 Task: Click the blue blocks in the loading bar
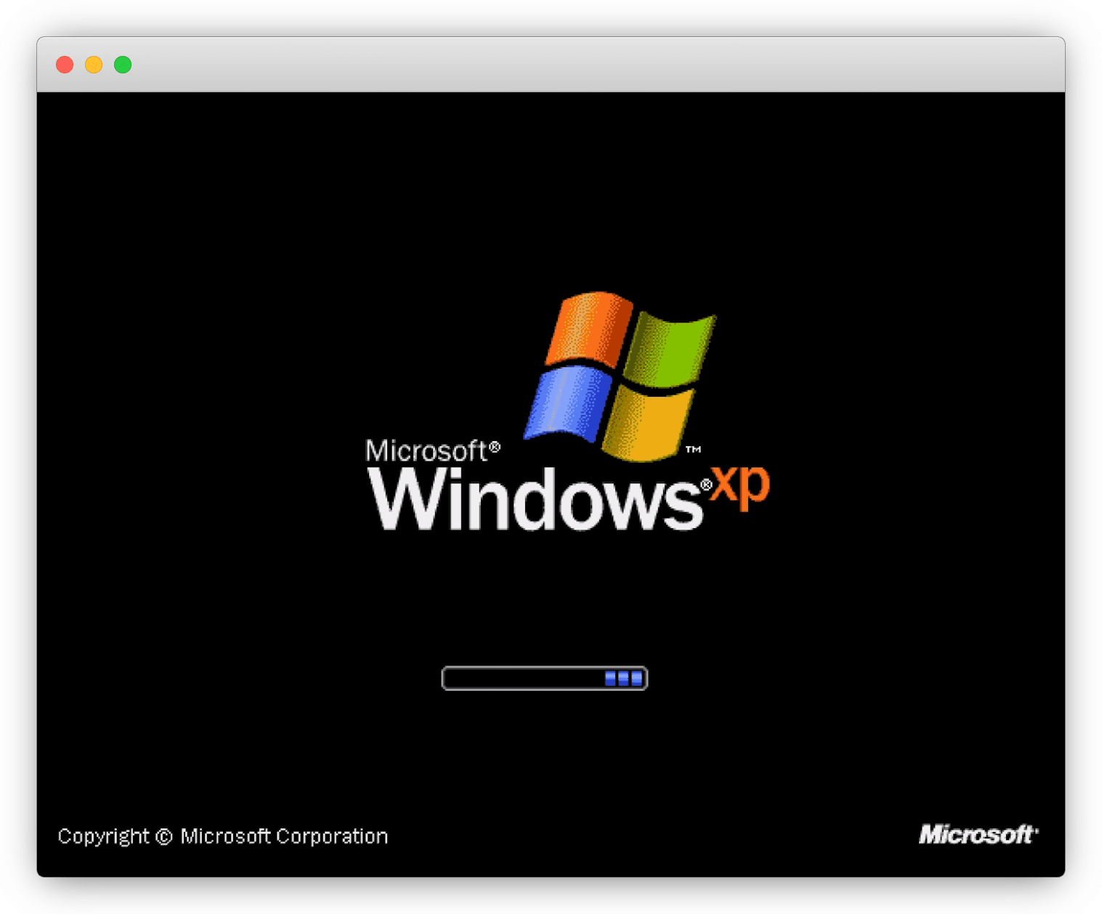coord(623,679)
